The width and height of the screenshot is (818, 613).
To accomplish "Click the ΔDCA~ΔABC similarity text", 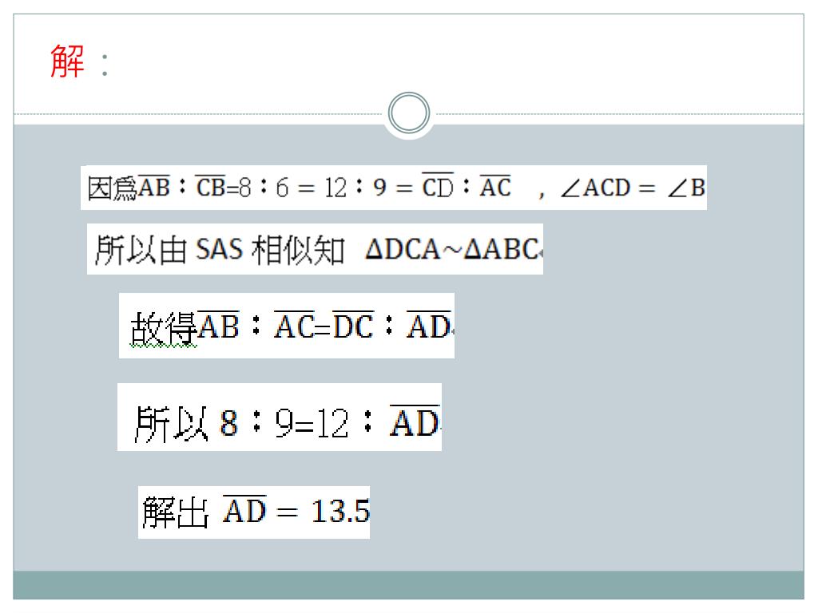I will [x=453, y=249].
